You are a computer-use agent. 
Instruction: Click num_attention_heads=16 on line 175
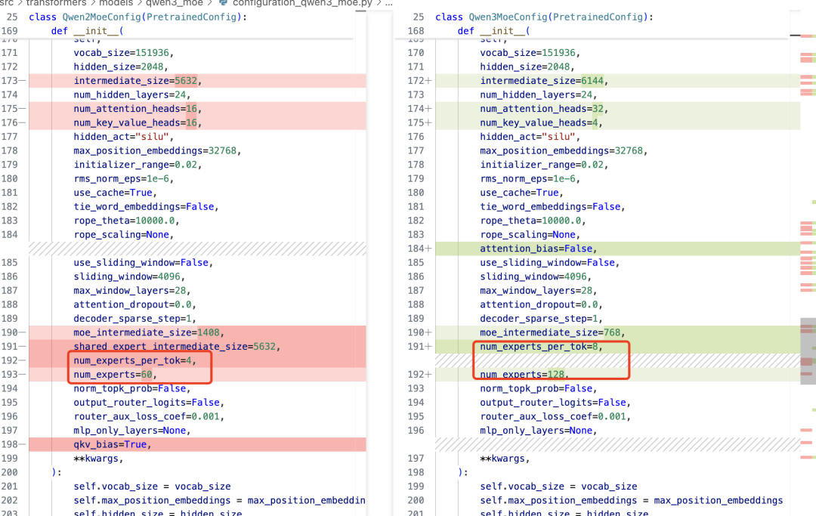tap(138, 109)
